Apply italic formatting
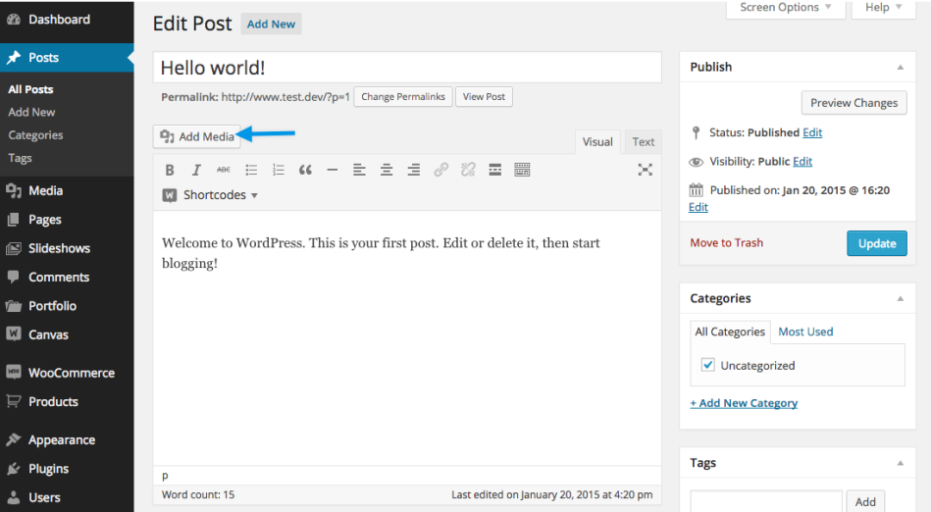931x512 pixels. point(196,170)
